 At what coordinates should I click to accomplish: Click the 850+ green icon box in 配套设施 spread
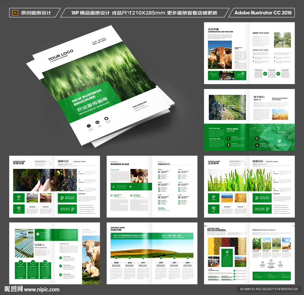[x=19, y=198]
